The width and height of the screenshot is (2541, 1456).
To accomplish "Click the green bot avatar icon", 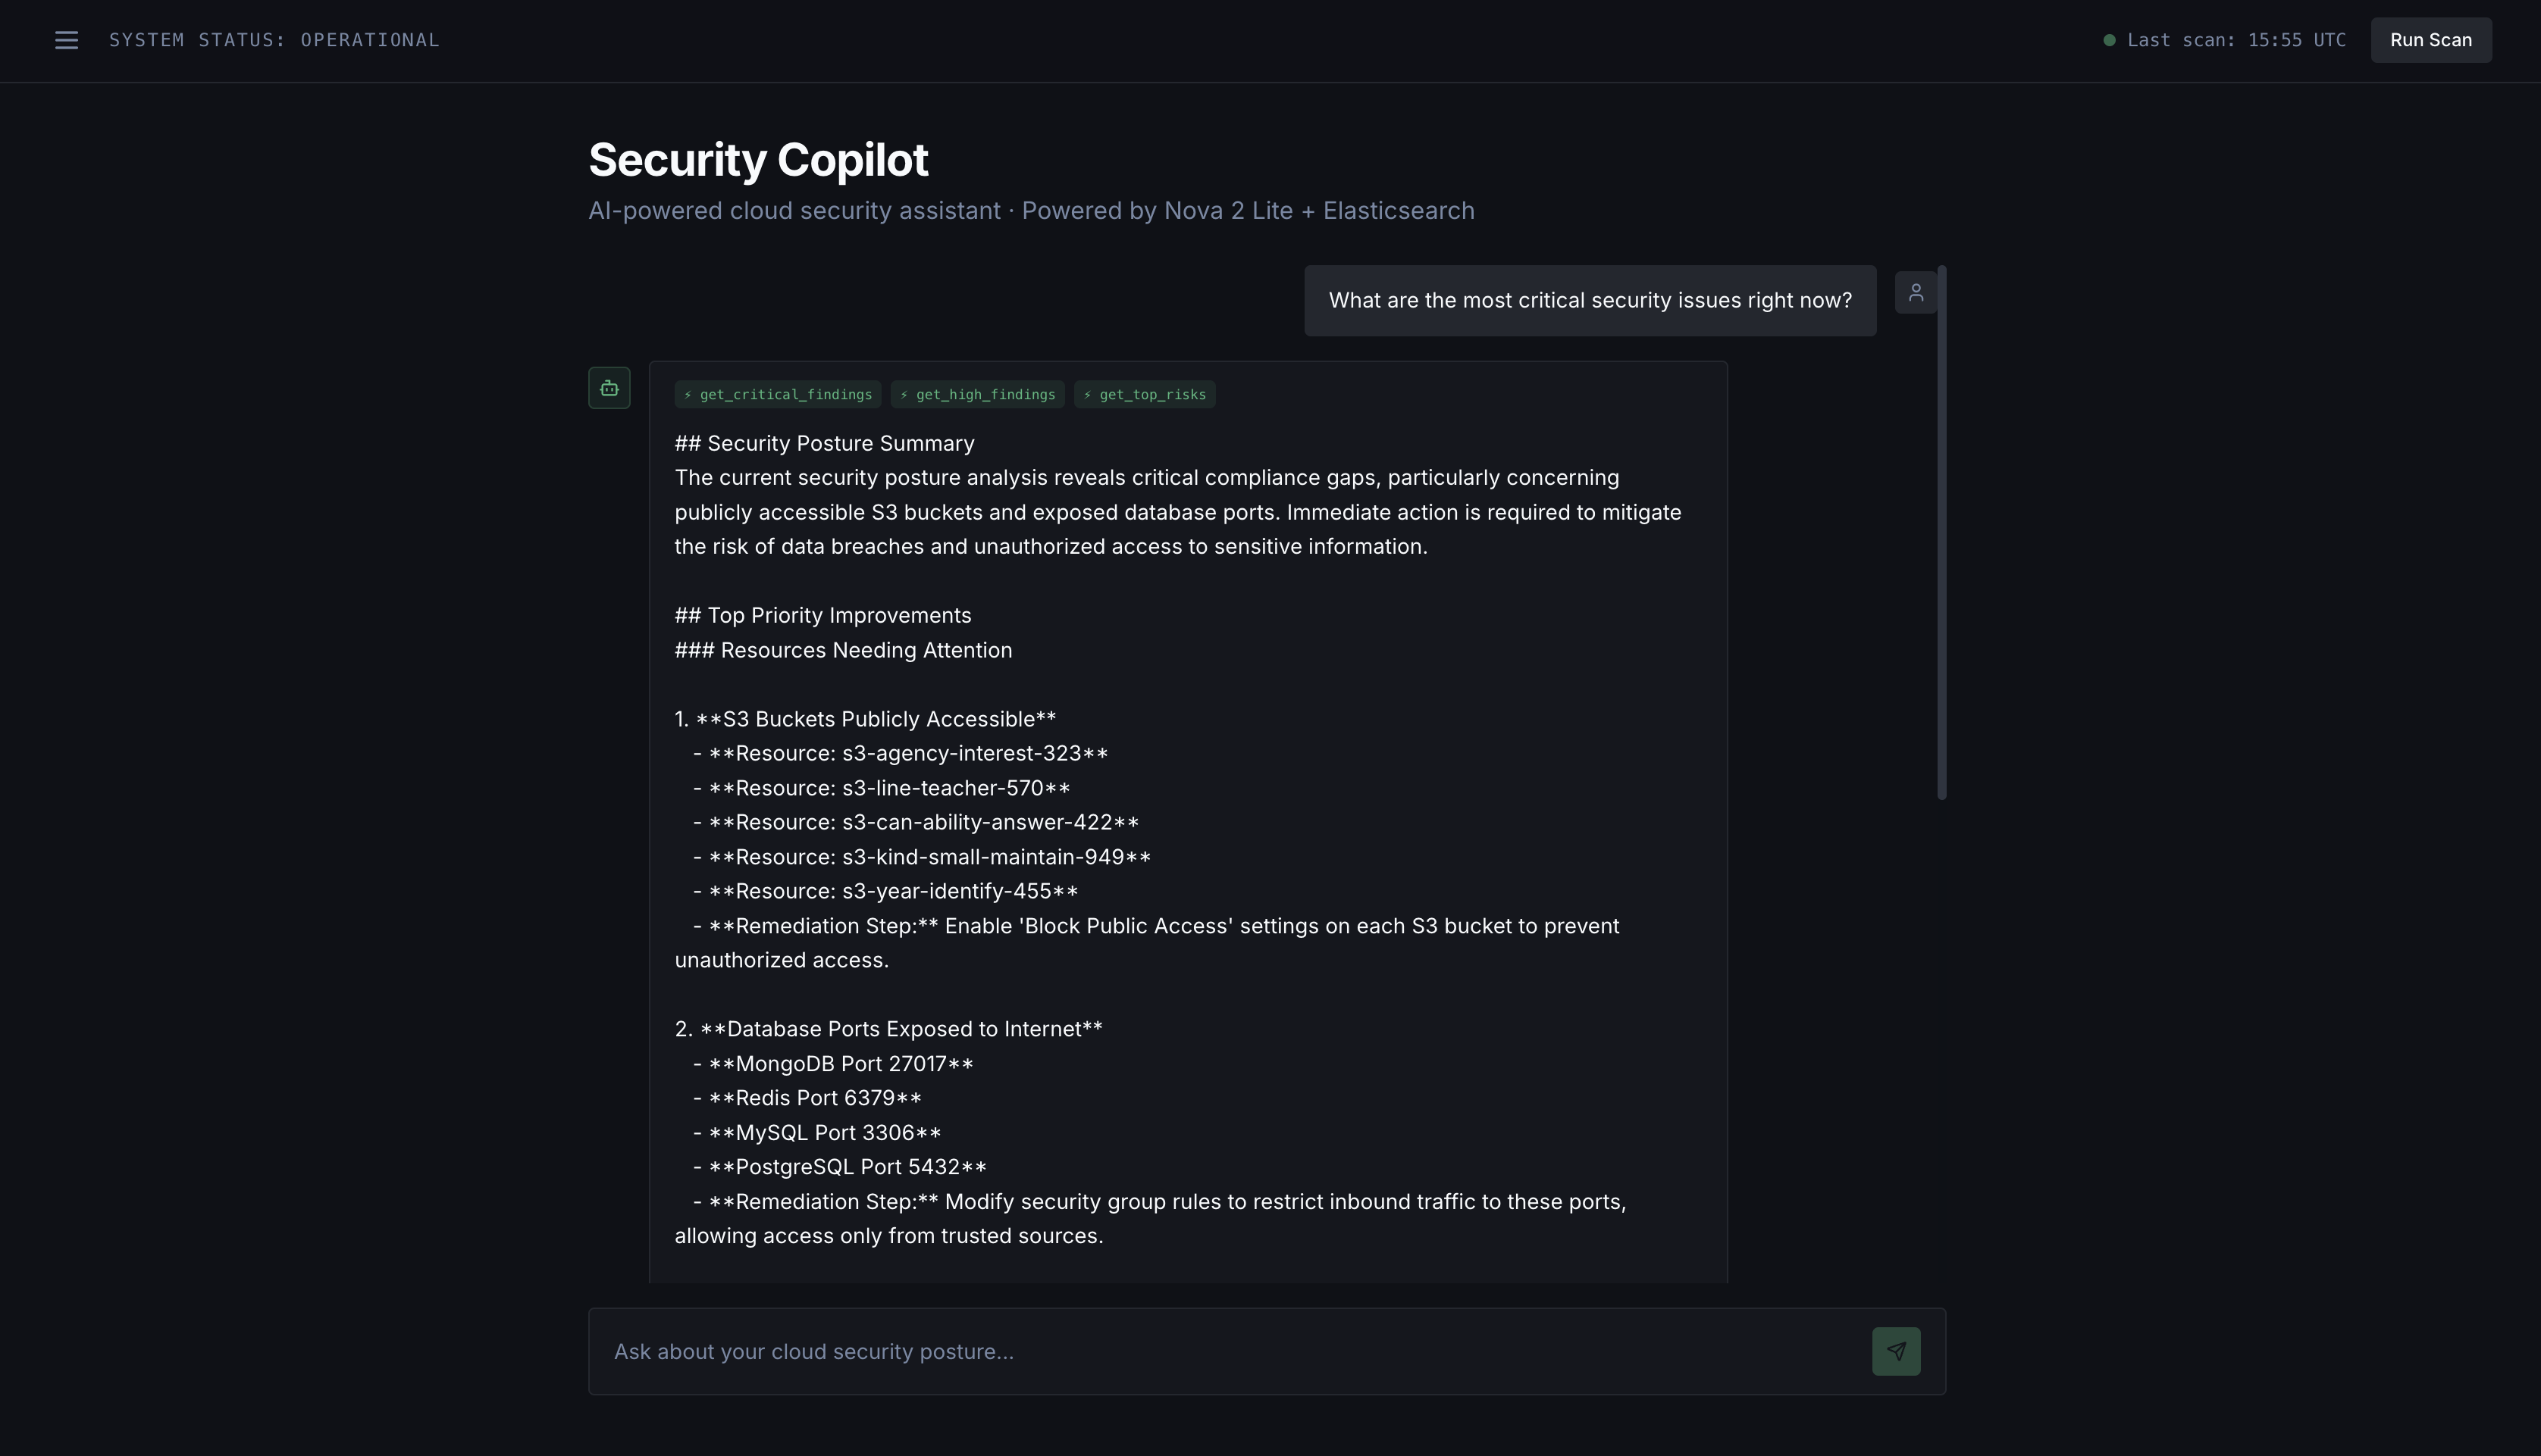I will point(609,388).
